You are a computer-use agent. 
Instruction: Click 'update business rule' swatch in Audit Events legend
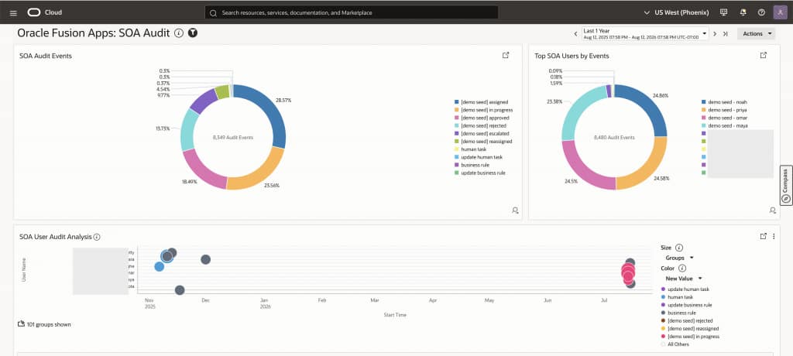tap(456, 173)
